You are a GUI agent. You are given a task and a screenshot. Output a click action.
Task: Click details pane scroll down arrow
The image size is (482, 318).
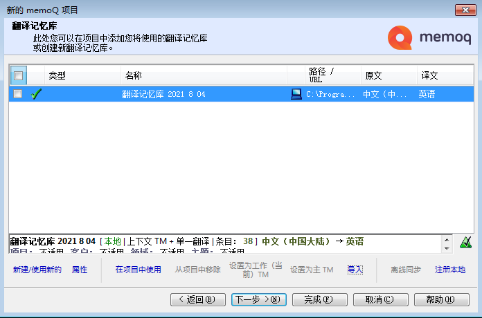tap(447, 248)
